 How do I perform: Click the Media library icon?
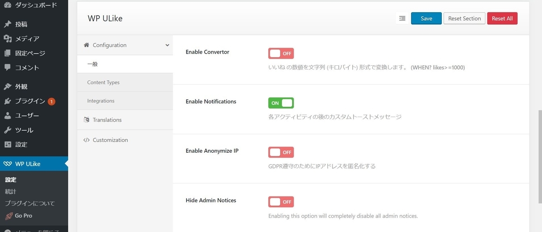(8, 39)
